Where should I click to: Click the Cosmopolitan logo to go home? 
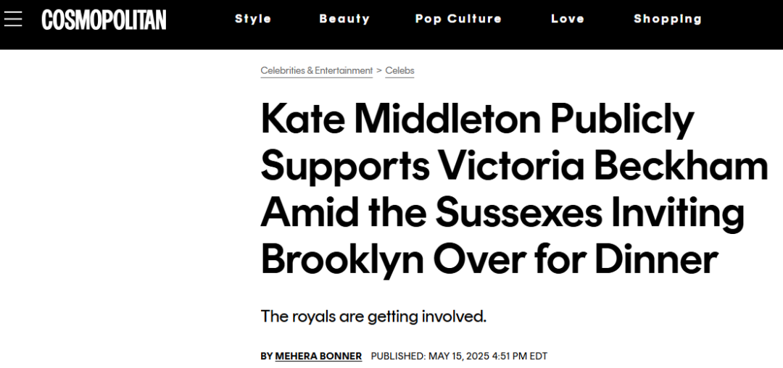(104, 20)
